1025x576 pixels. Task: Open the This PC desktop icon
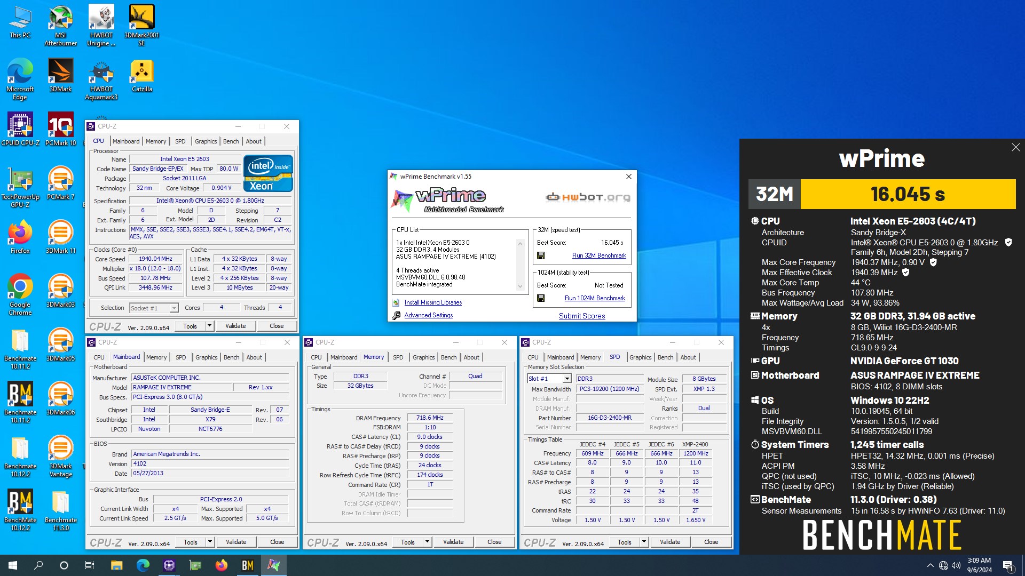20,22
